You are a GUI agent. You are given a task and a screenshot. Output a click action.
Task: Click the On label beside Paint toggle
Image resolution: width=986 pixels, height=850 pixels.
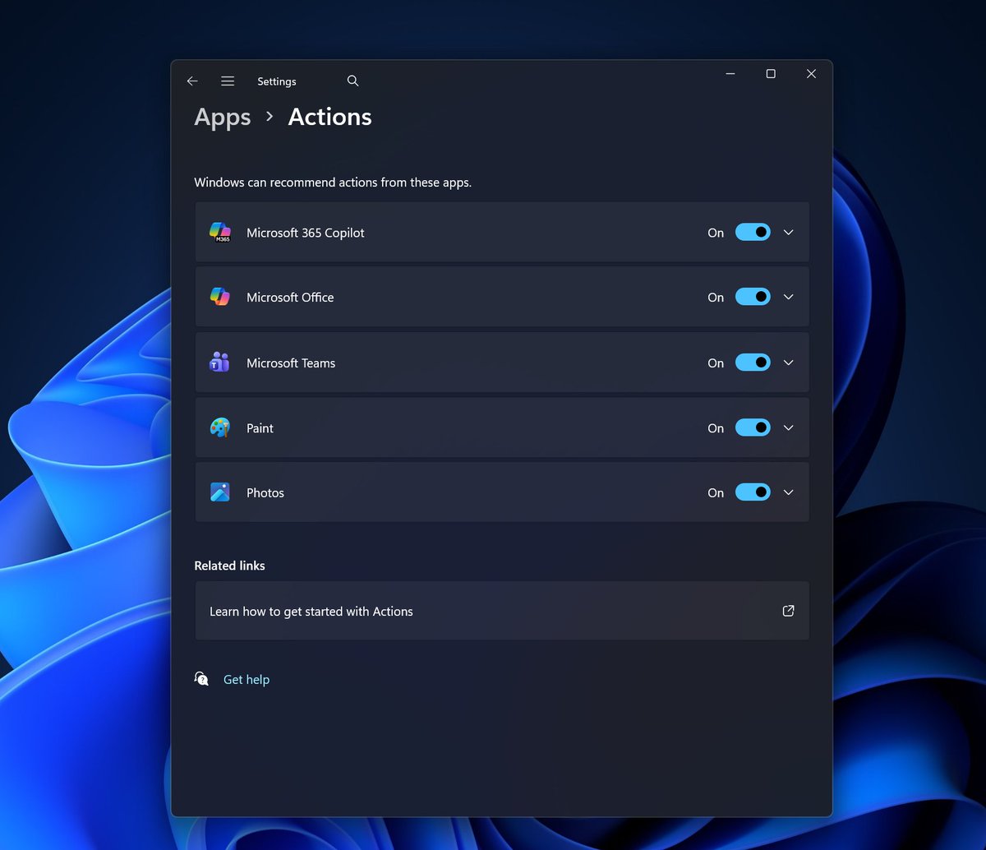coord(716,428)
